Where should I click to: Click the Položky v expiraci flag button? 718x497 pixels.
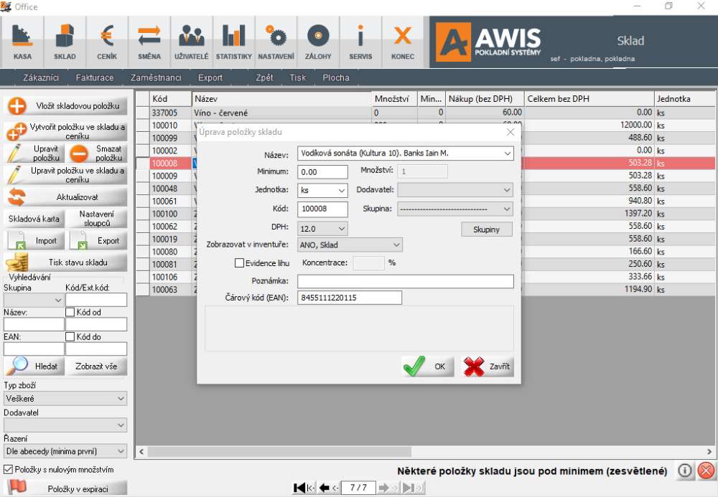tap(66, 488)
